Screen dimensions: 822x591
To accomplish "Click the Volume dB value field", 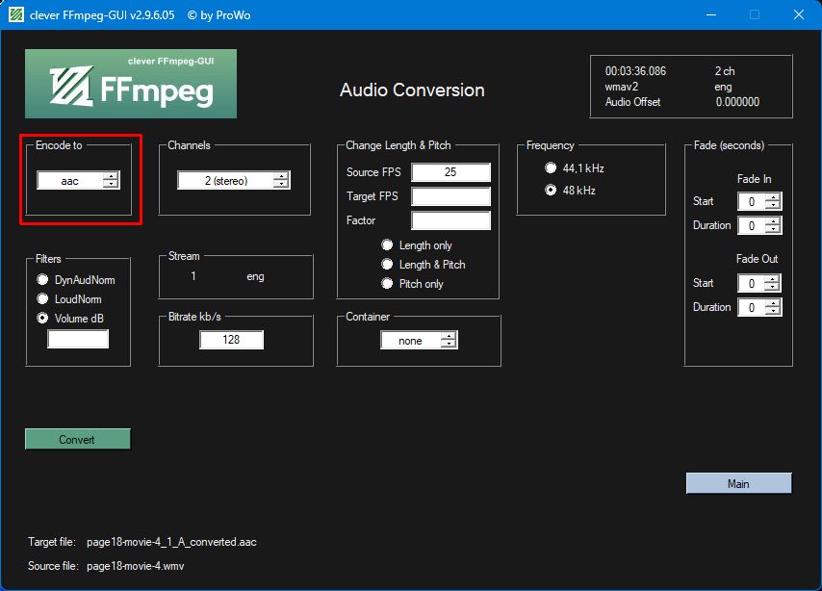I will click(x=78, y=339).
